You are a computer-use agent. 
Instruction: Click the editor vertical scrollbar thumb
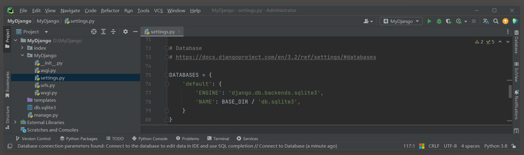(x=510, y=92)
